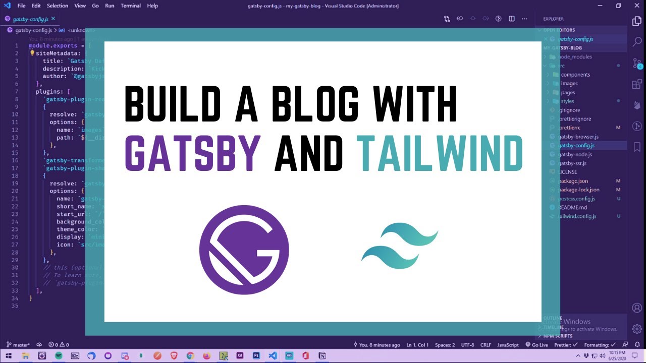Open Photoshop from the Windows taskbar

click(256, 355)
